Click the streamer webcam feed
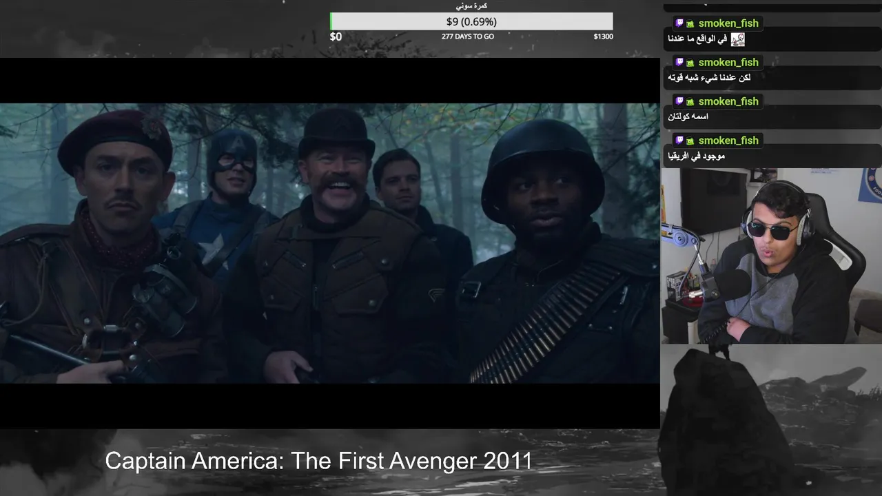This screenshot has width=882, height=496. pos(771,256)
